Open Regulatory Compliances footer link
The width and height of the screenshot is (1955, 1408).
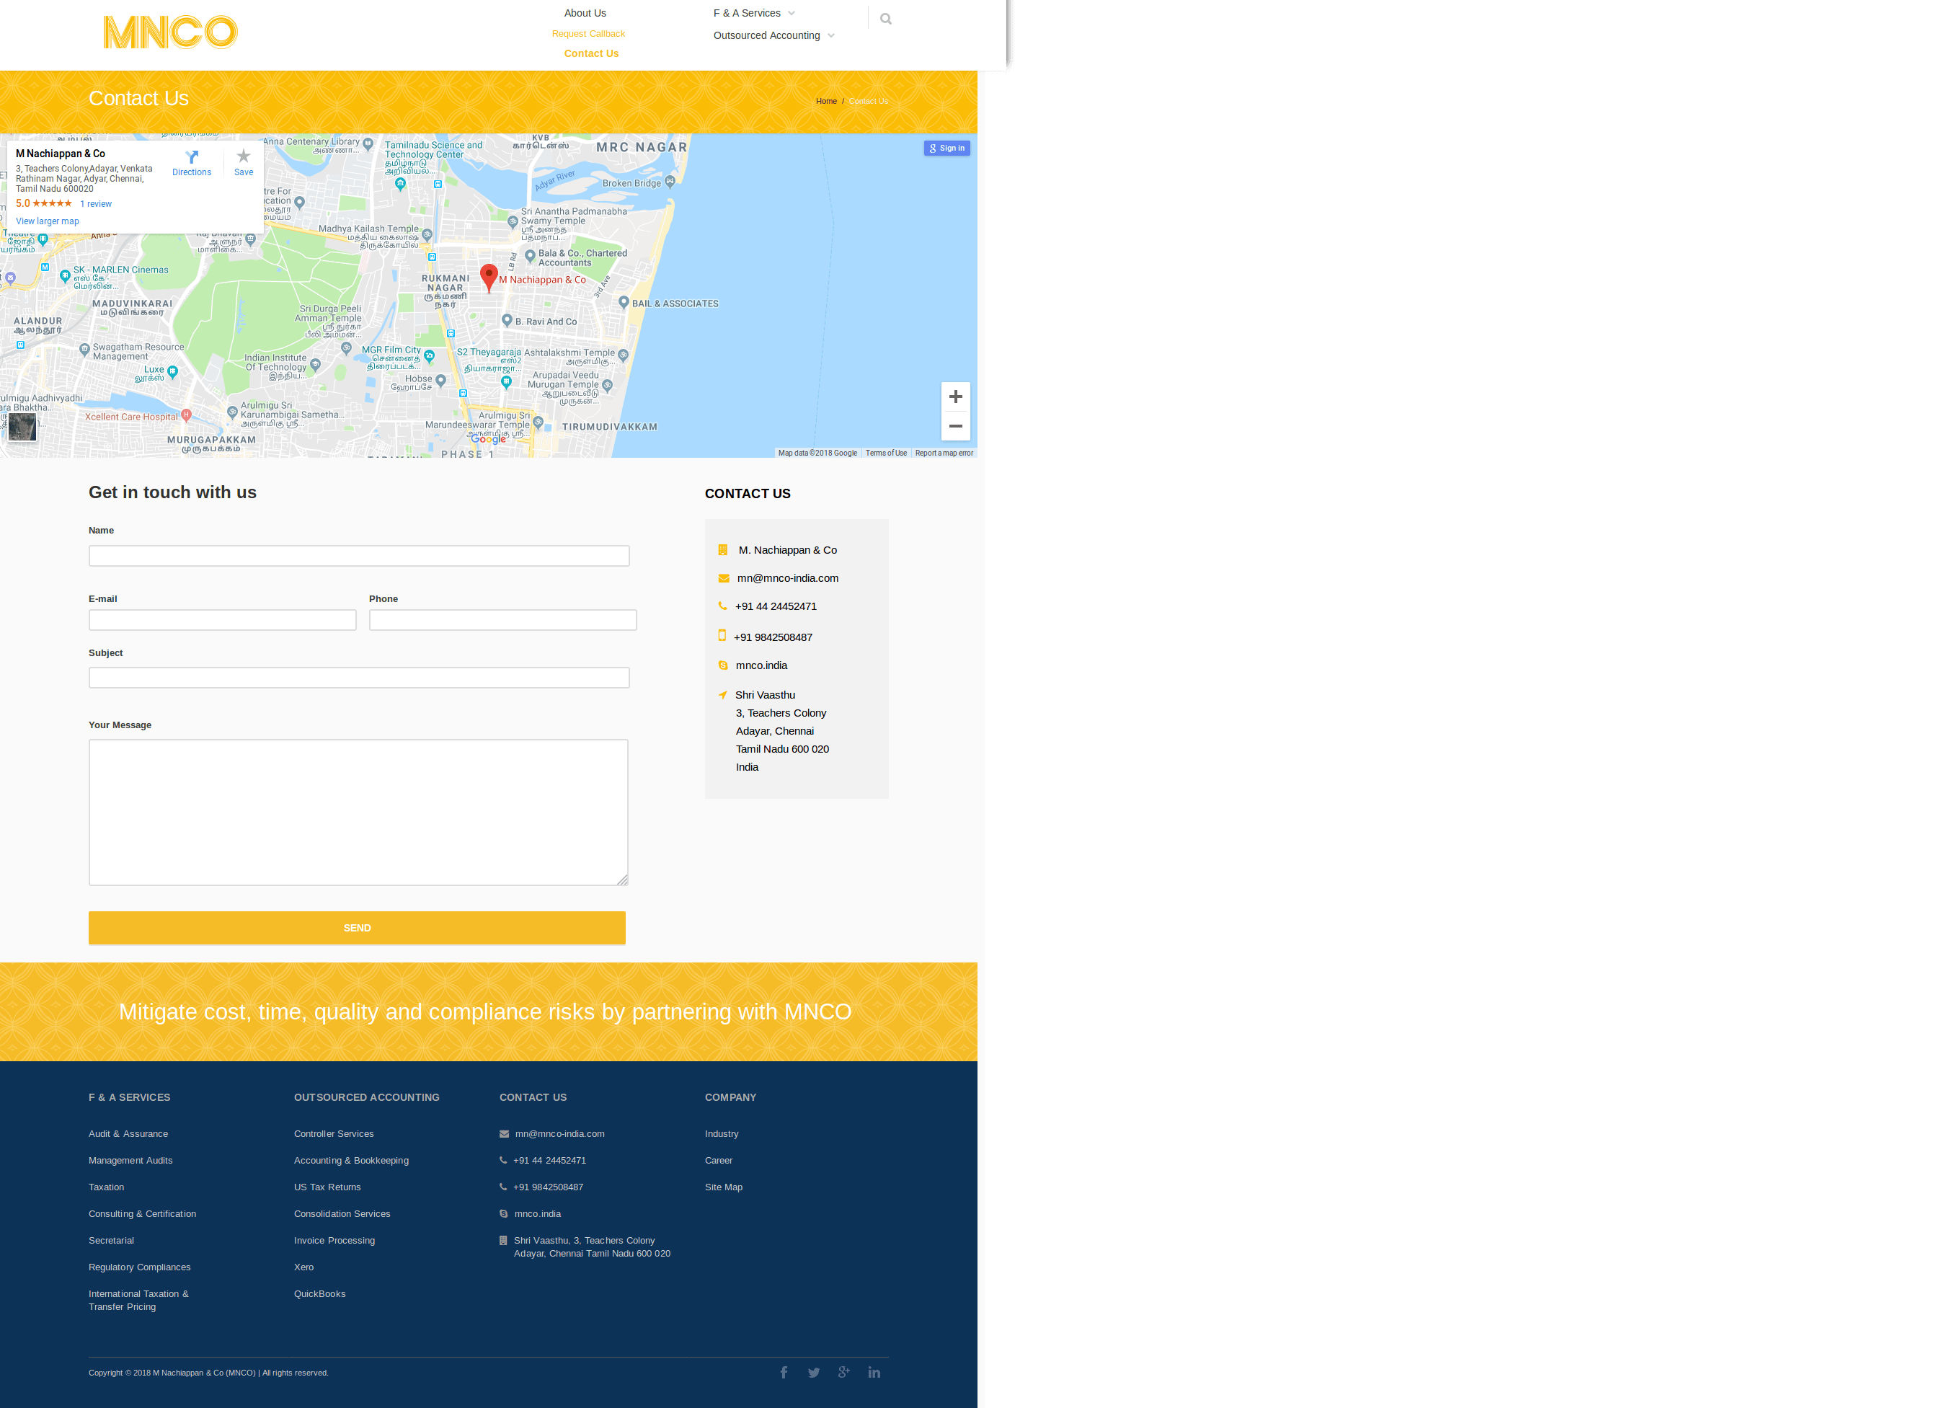tap(140, 1267)
